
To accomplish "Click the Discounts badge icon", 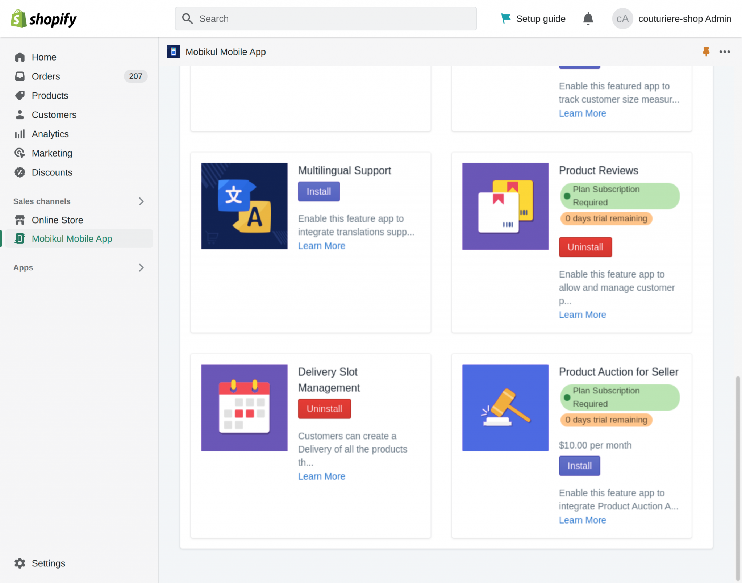I will pos(20,172).
